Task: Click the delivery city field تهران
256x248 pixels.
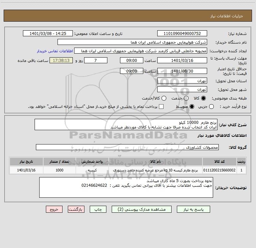Action: tap(182, 90)
